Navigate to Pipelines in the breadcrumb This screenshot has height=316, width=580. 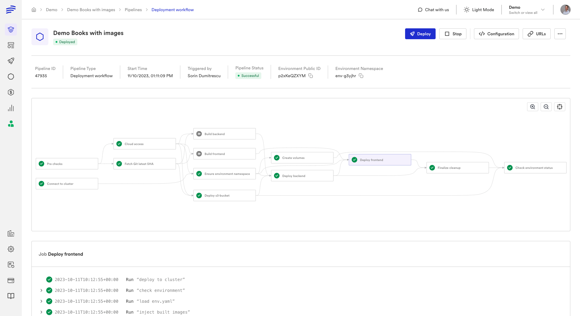pyautogui.click(x=133, y=10)
